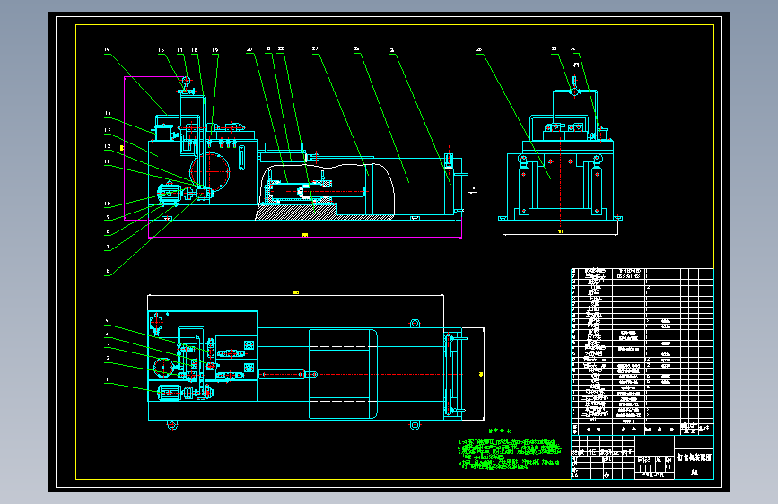This screenshot has height=504, width=778.
Task: Select the left hydraulic cylinder in side view
Action: coord(523,186)
